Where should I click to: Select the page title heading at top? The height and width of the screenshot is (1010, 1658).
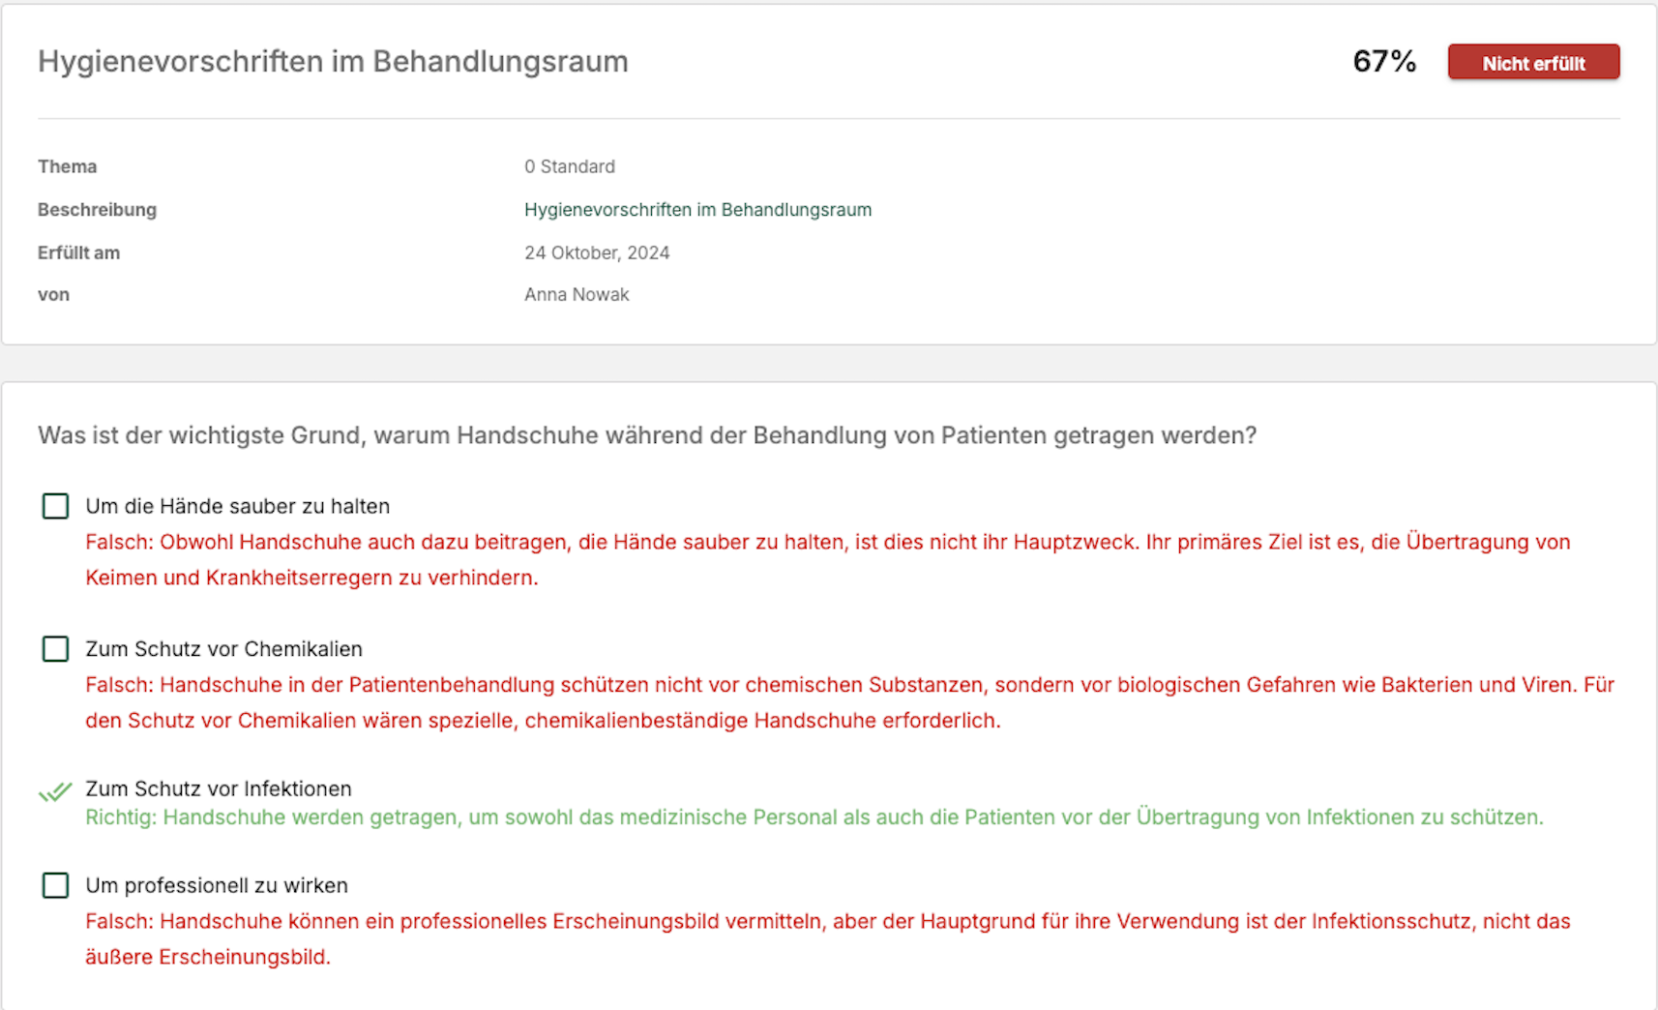click(x=333, y=62)
